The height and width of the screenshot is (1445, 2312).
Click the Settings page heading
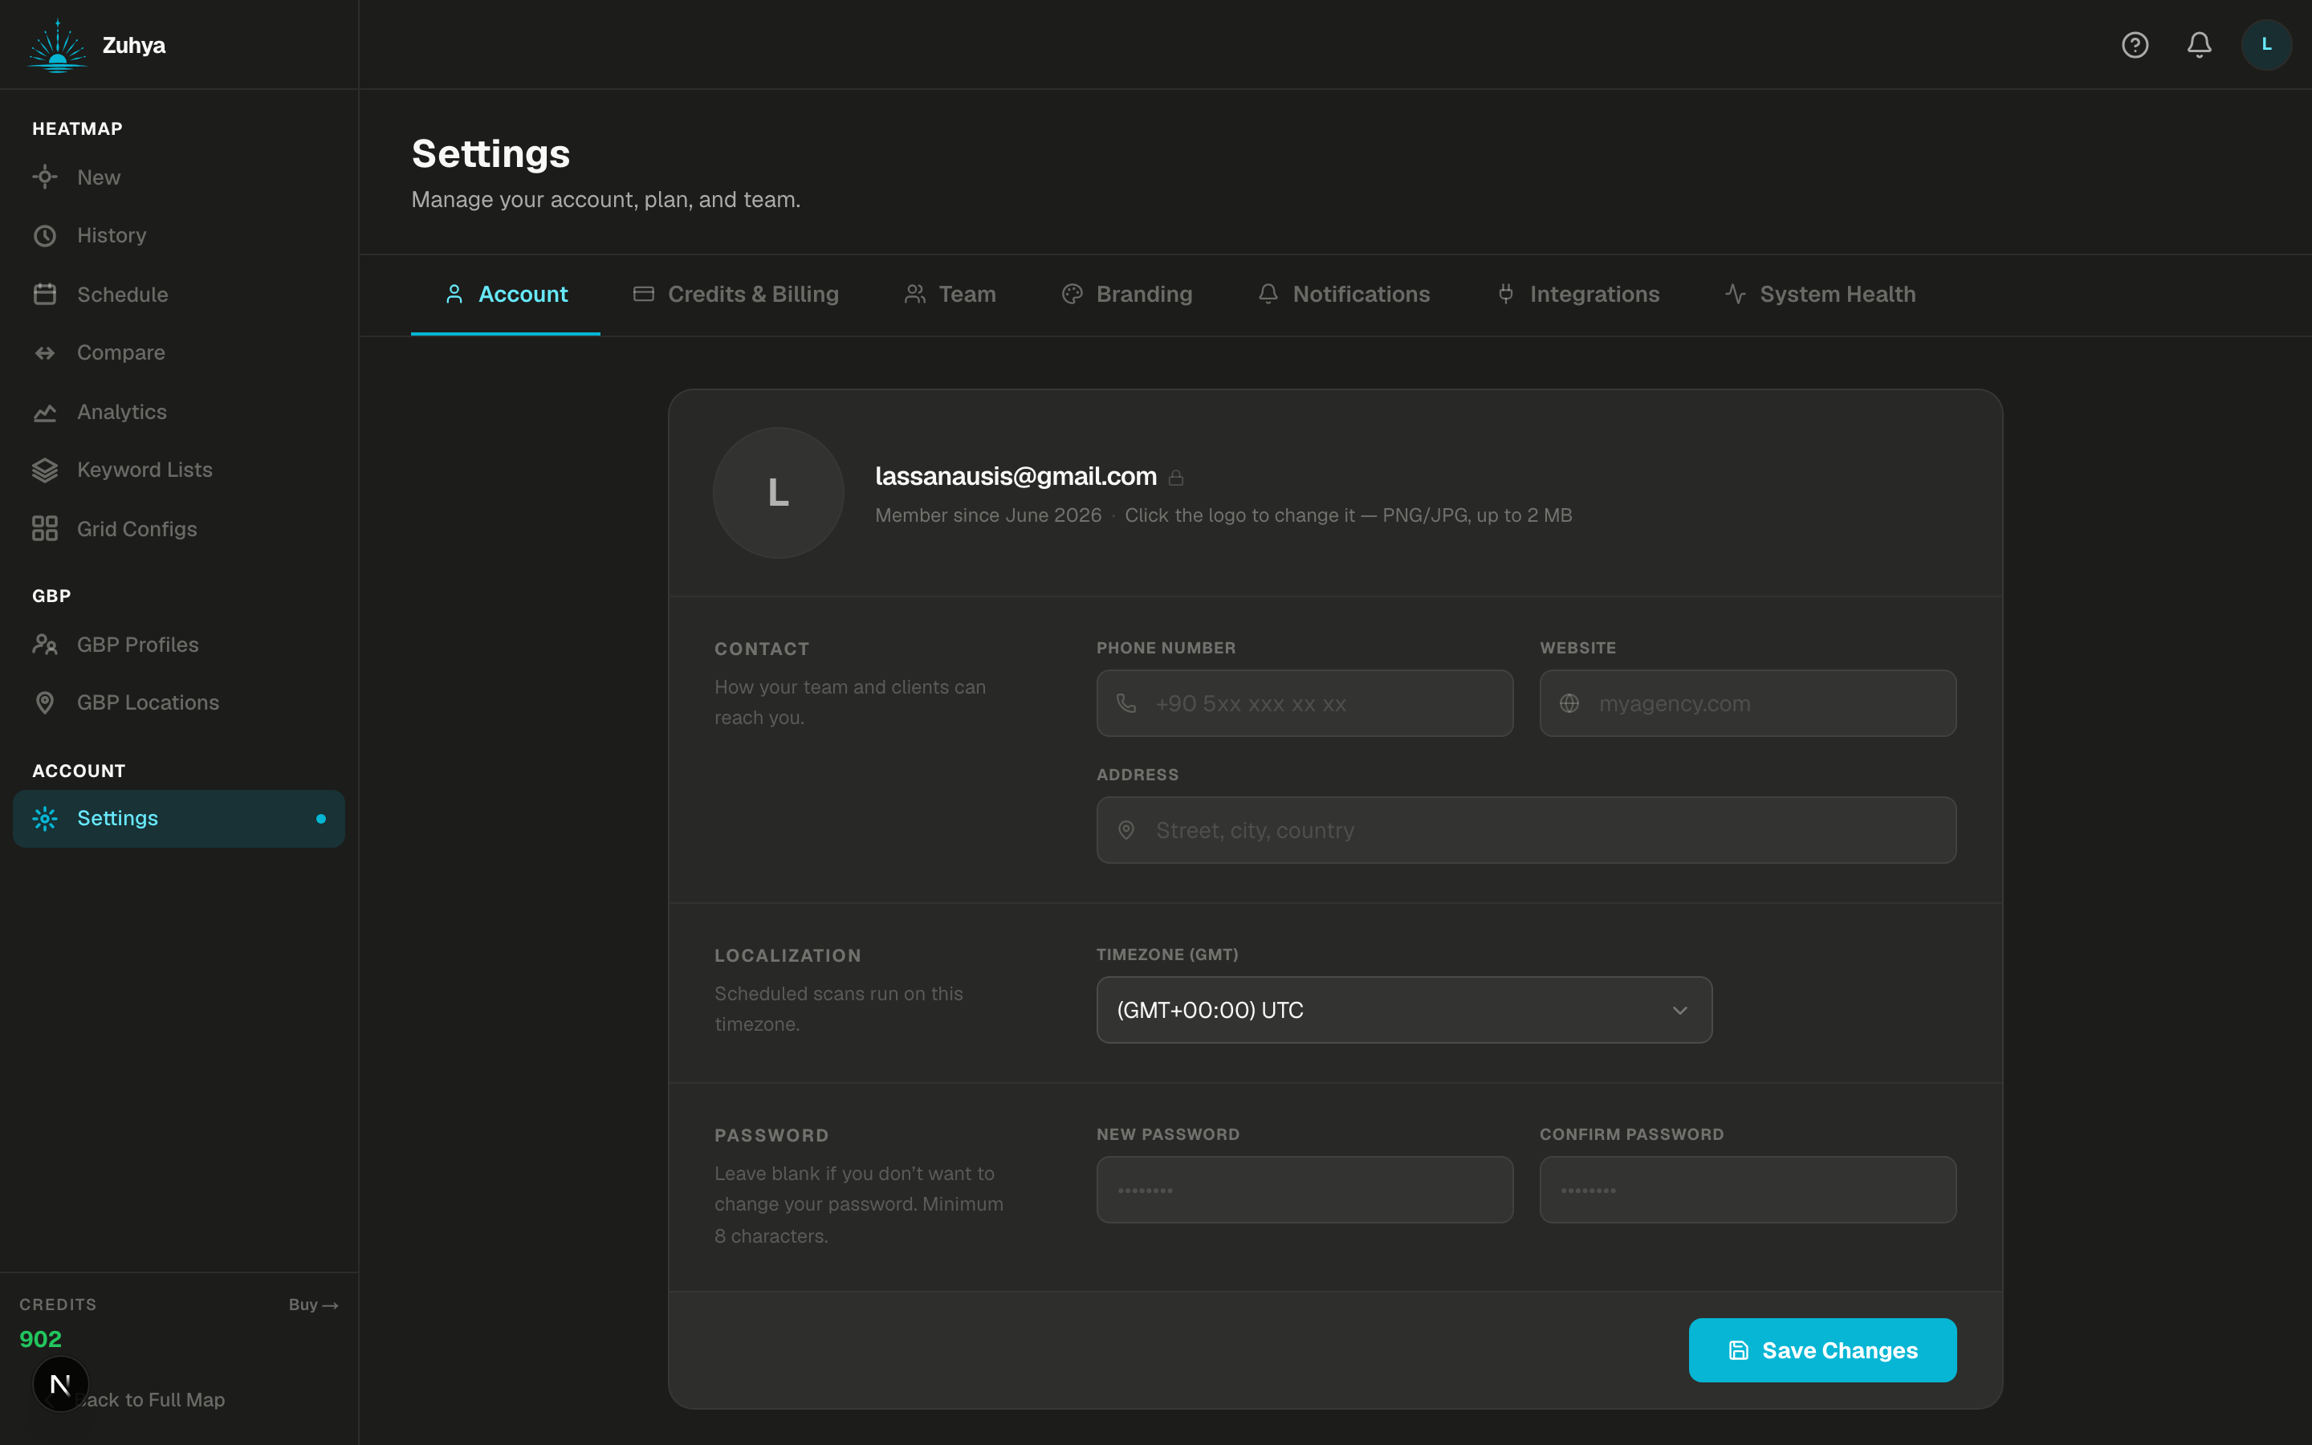point(490,154)
